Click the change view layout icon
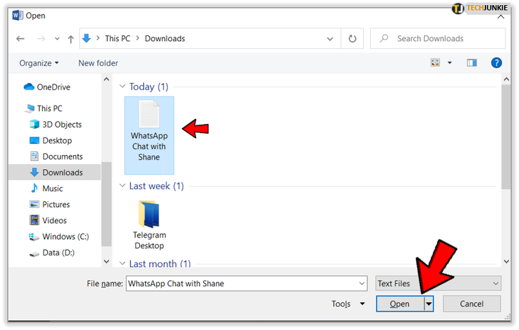This screenshot has height=330, width=519. point(435,63)
